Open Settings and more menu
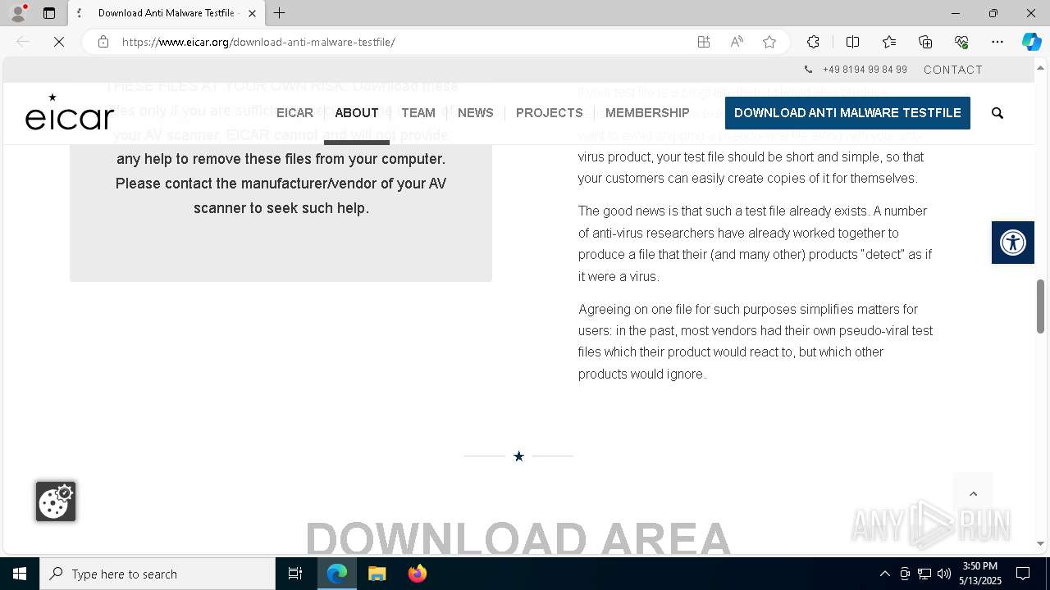 997,42
